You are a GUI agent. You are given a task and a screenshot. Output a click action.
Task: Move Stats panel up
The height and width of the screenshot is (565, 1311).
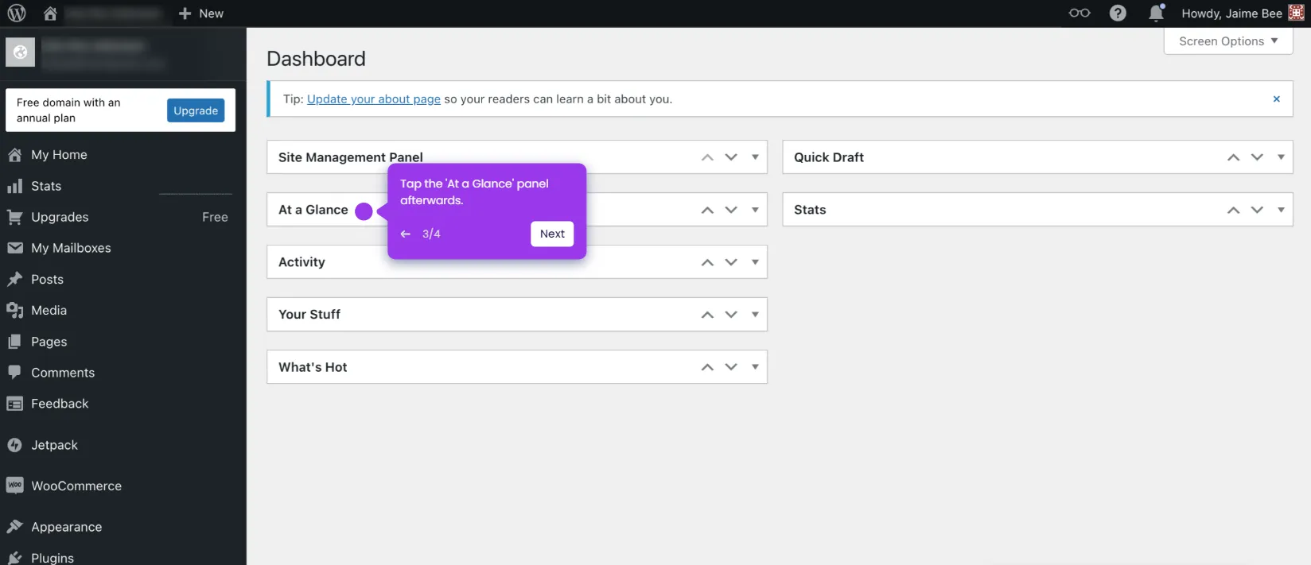click(1233, 210)
